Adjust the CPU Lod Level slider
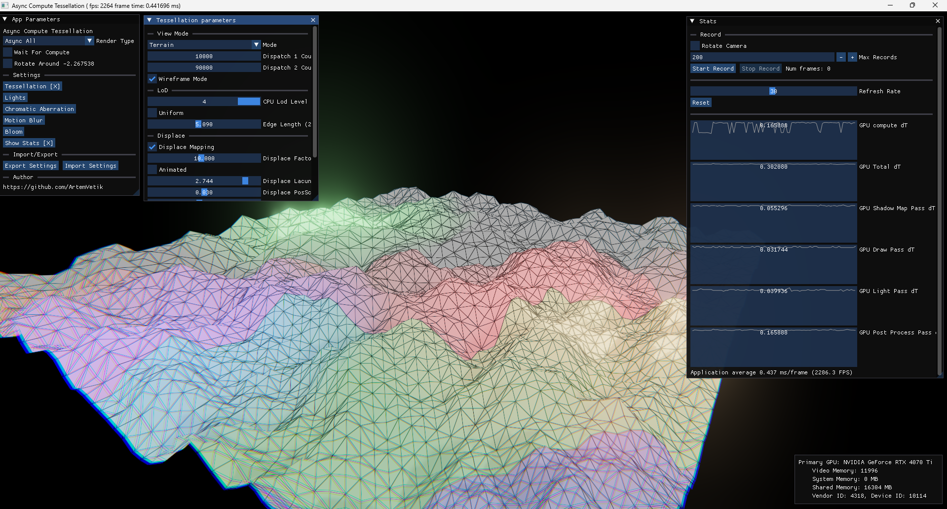Screen dimensions: 947x509 (204, 102)
